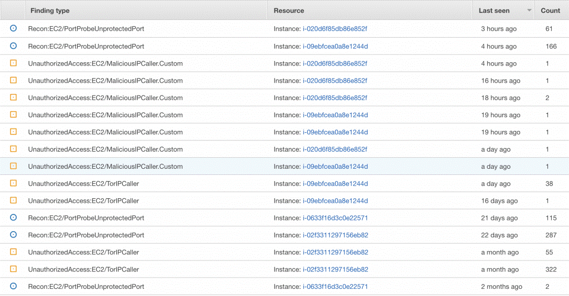Open instance link in TorIPCaller count 55 row
569x296 pixels.
click(x=336, y=252)
